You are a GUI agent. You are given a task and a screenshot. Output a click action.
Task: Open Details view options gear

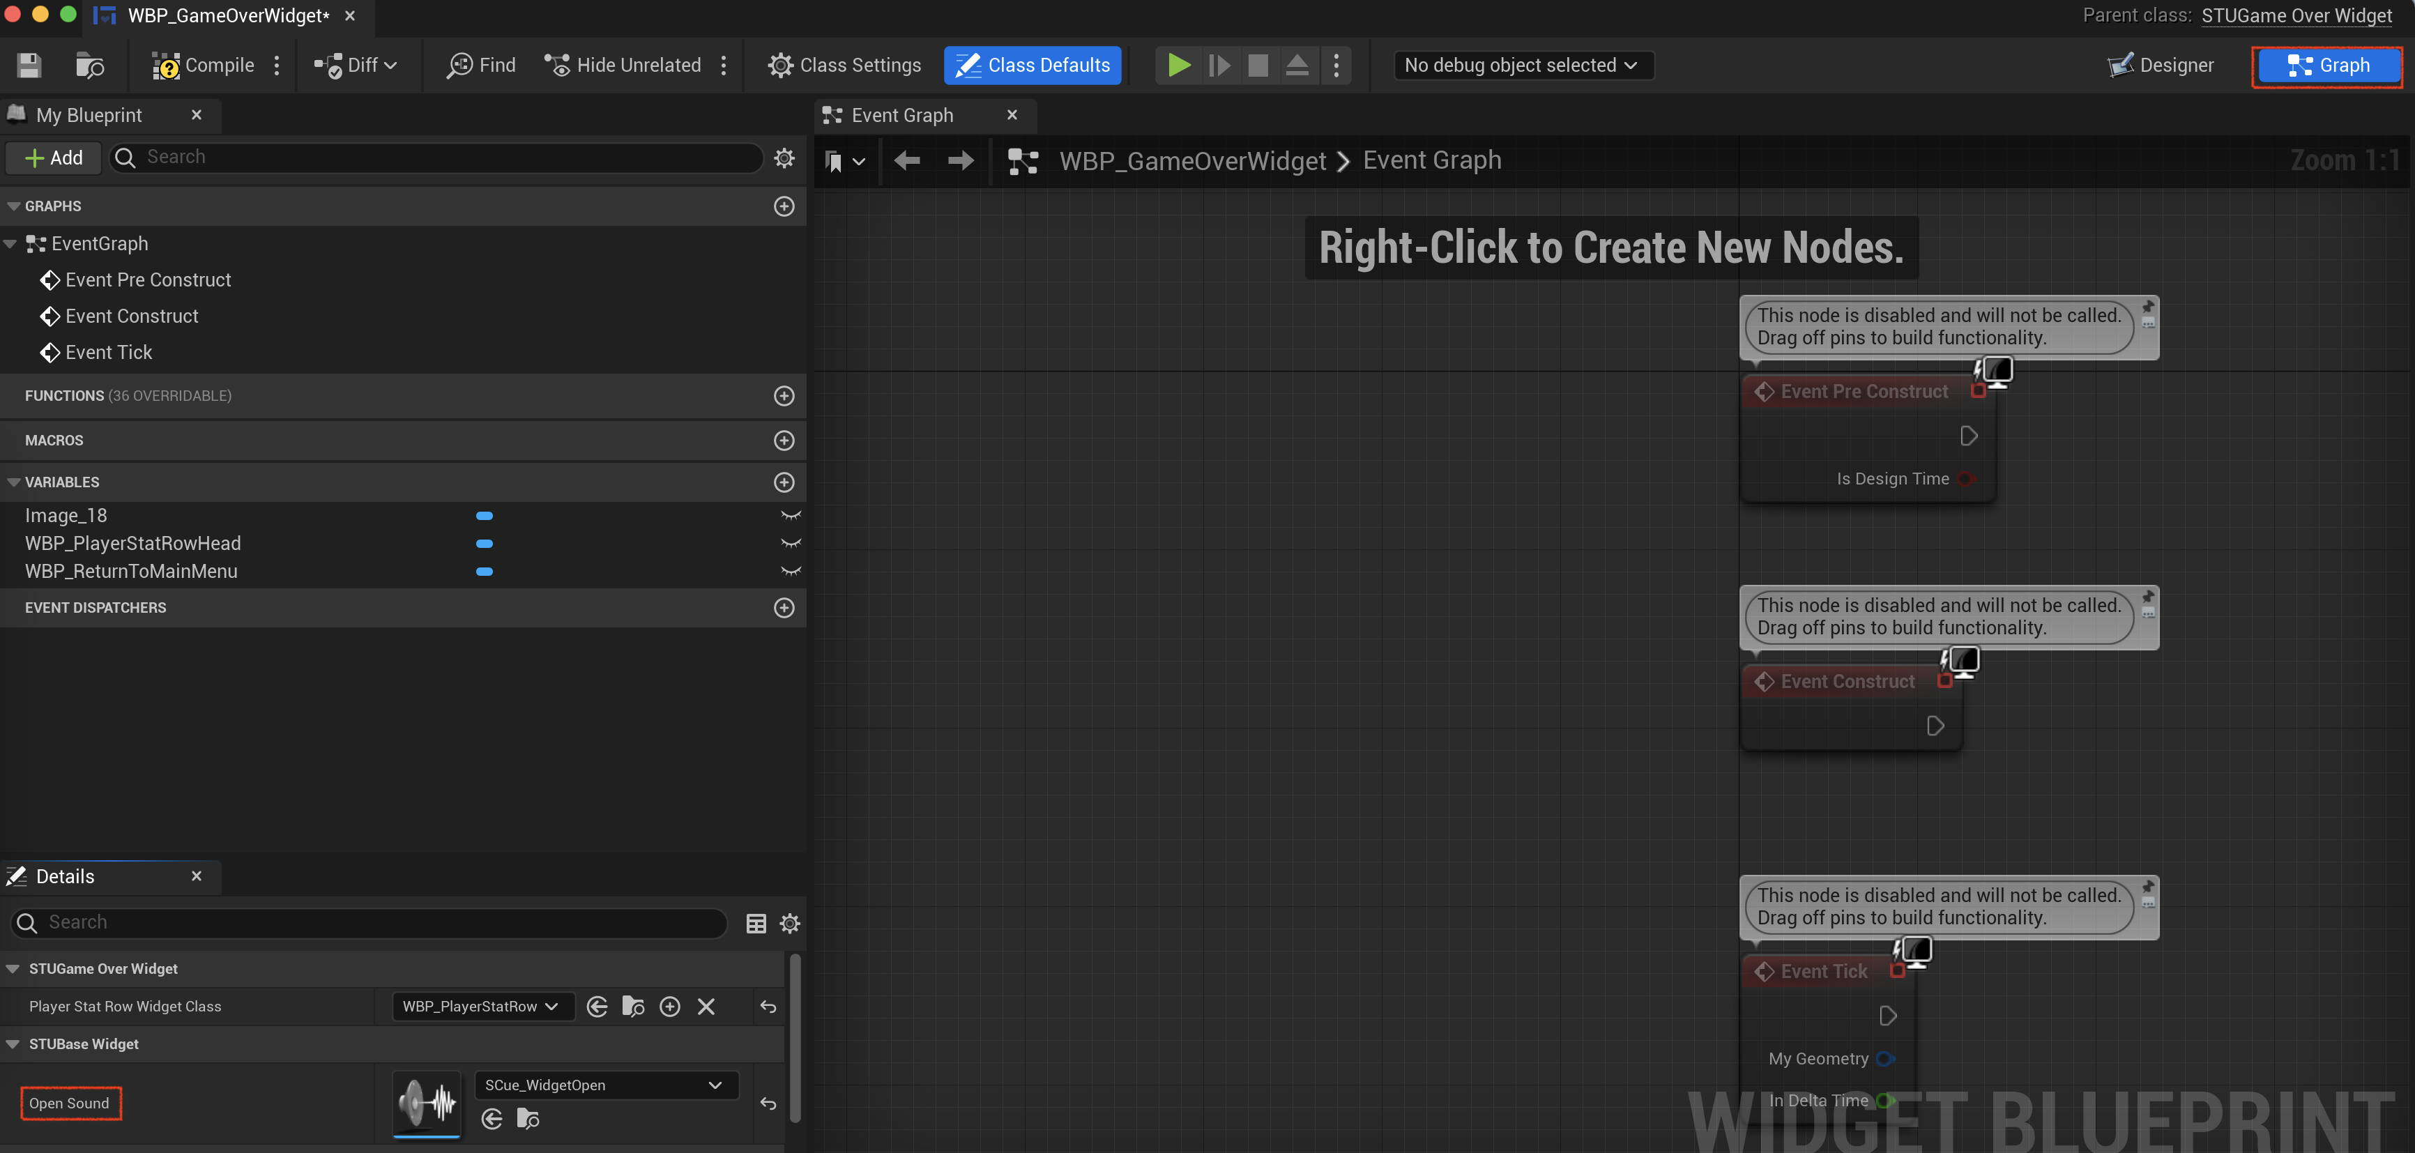coord(791,924)
